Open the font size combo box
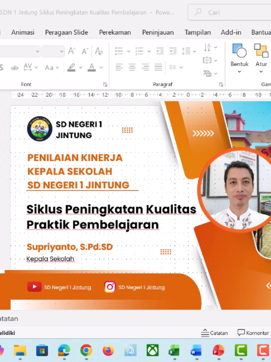The width and height of the screenshot is (271, 362). (53, 51)
